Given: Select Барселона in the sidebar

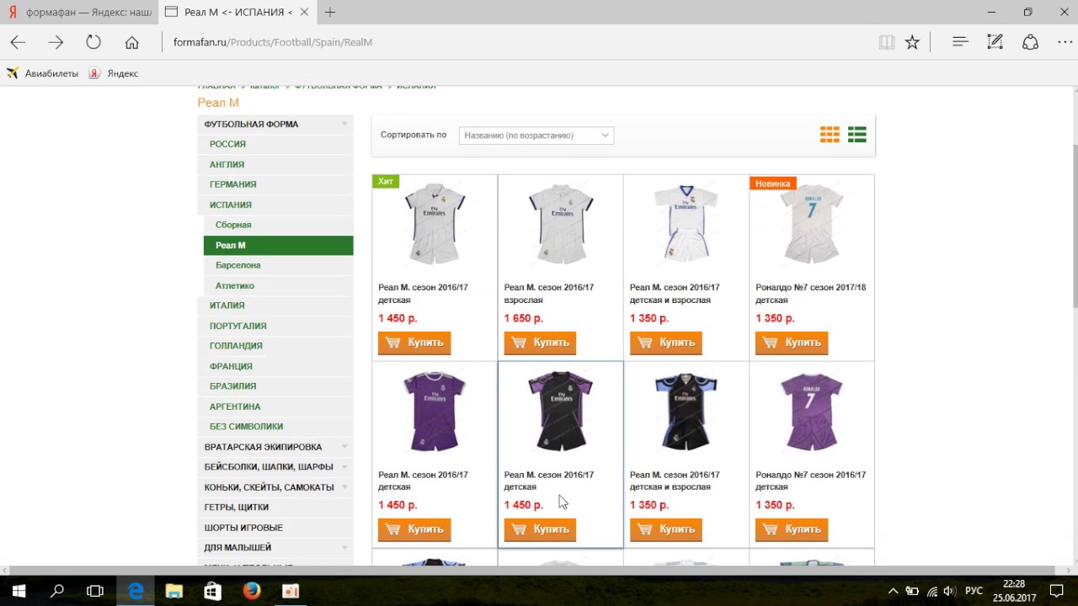Looking at the screenshot, I should [x=237, y=265].
